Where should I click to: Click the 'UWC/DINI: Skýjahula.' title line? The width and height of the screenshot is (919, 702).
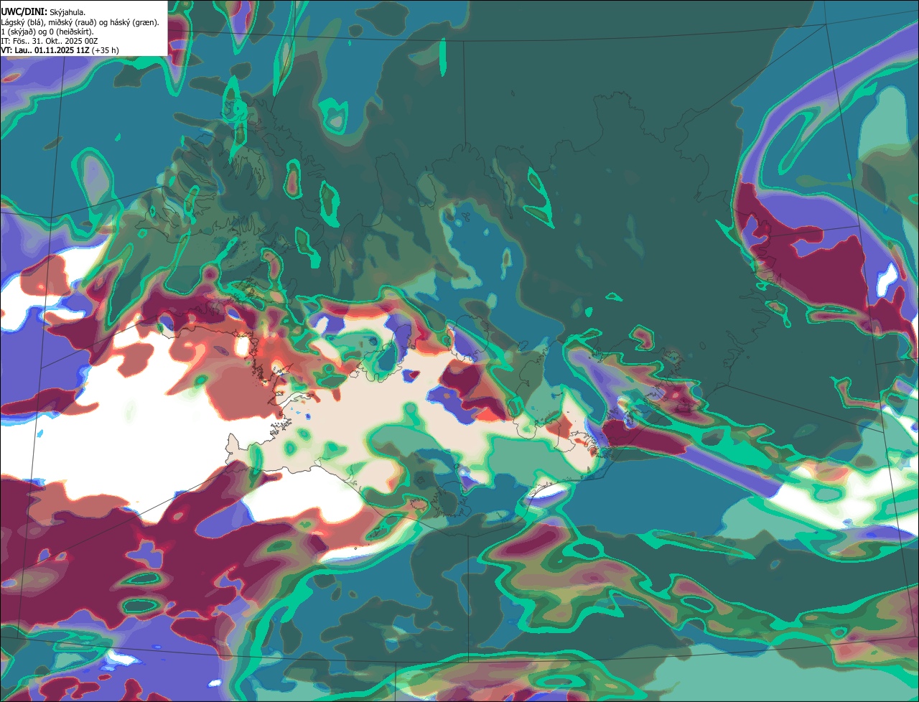[43, 12]
